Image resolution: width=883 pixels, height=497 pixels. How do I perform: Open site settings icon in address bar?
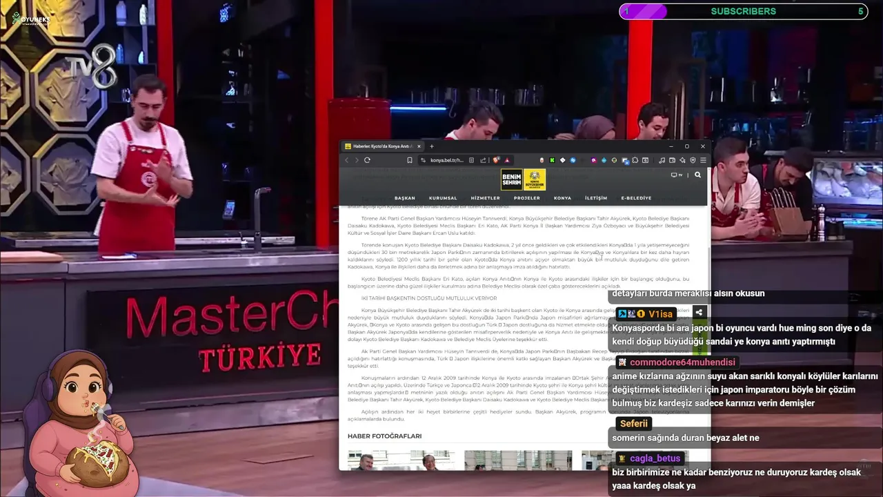click(423, 160)
